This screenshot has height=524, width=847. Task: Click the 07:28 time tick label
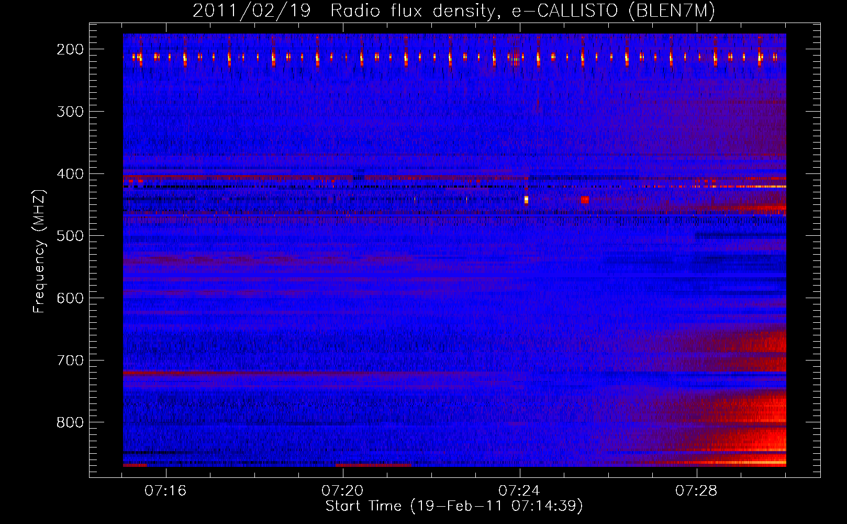696,491
